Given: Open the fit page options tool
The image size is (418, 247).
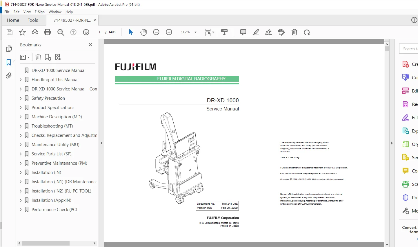Looking at the screenshot, I should point(209,32).
